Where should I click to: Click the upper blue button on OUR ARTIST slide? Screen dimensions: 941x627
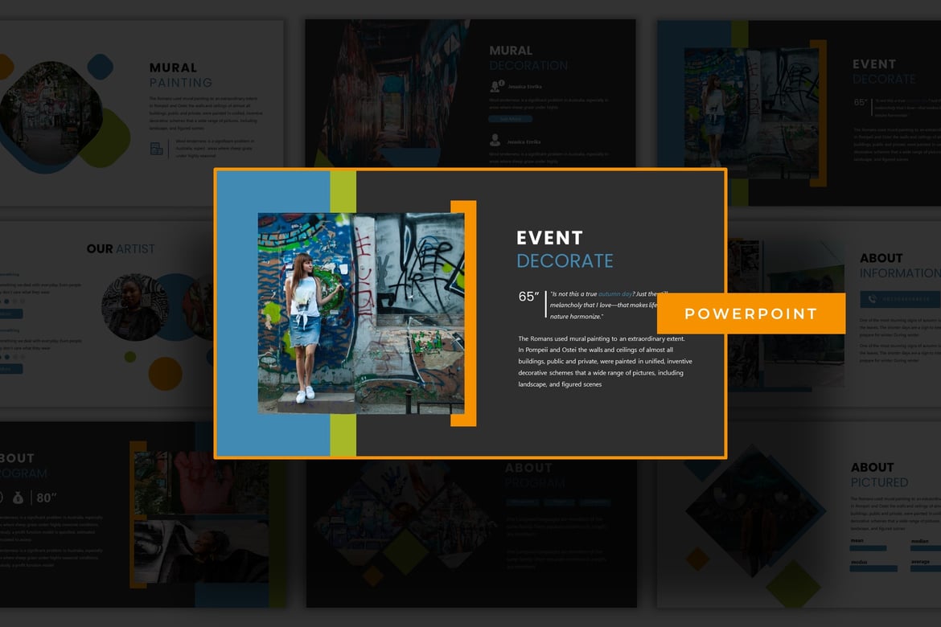pos(10,313)
